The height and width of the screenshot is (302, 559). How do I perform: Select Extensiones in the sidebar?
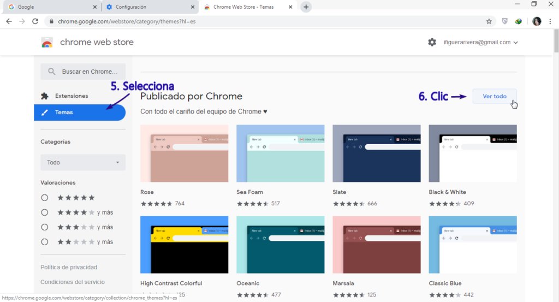click(x=71, y=96)
